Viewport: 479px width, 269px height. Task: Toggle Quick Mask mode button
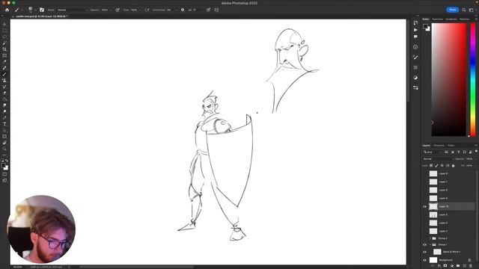click(x=4, y=174)
